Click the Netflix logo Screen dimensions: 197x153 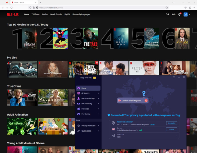click(13, 14)
